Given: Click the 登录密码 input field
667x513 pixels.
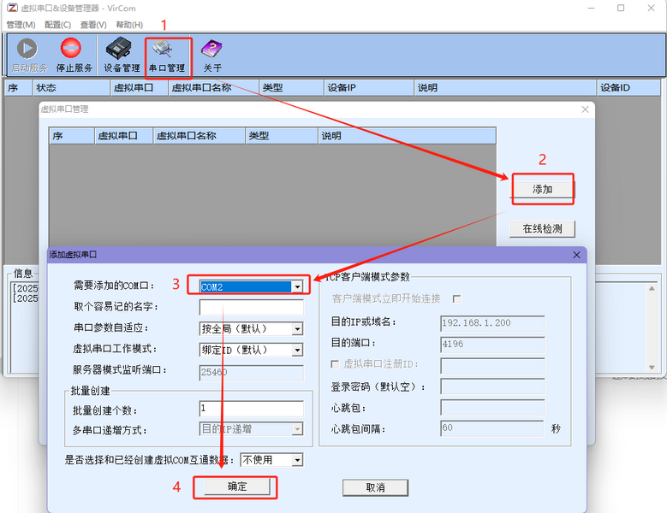Looking at the screenshot, I should [492, 386].
